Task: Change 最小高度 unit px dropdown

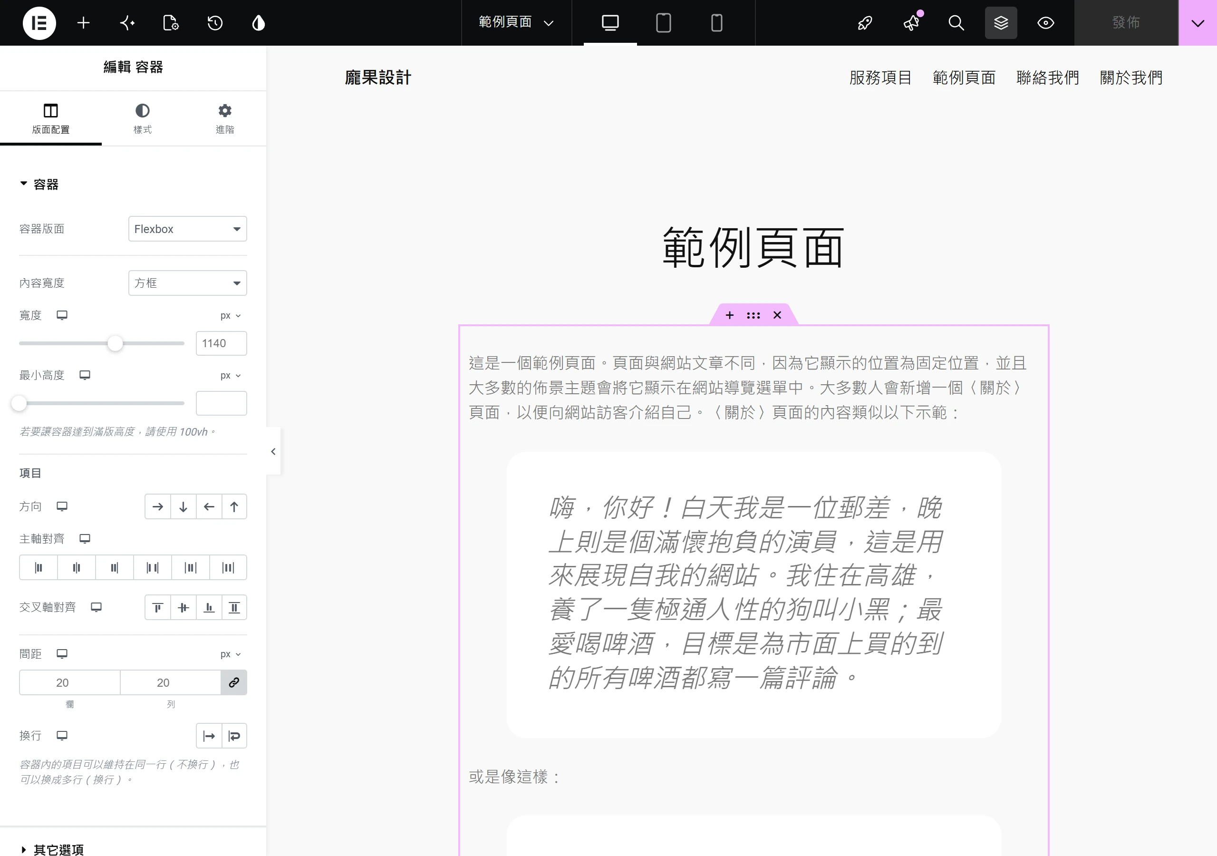Action: point(231,376)
